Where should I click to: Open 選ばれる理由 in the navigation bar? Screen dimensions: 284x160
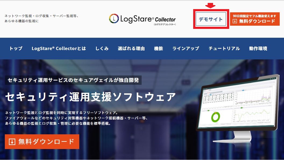click(131, 48)
